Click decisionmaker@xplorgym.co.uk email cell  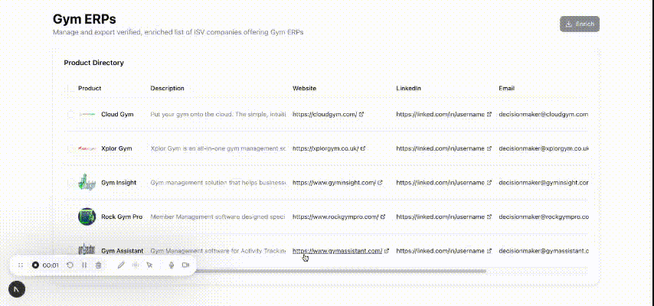pyautogui.click(x=544, y=148)
